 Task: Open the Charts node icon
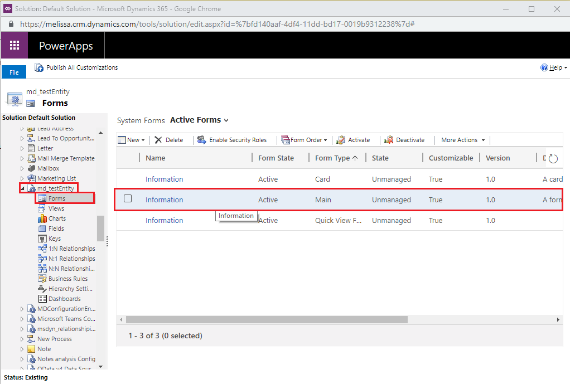point(42,218)
